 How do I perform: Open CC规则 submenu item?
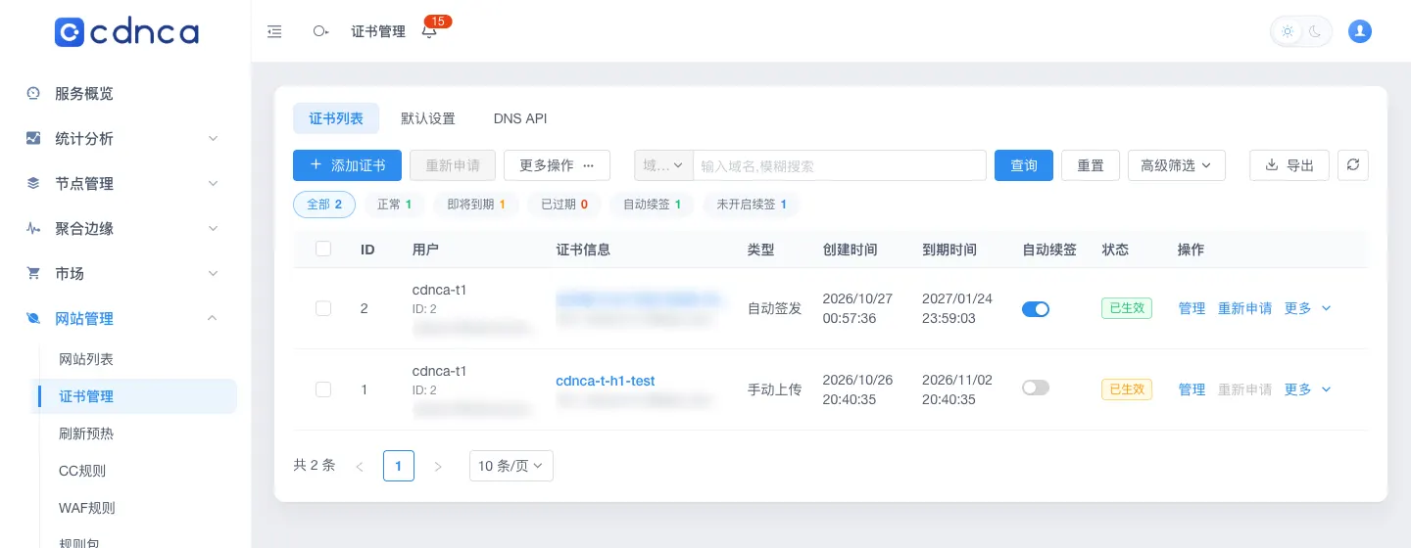(x=137, y=471)
